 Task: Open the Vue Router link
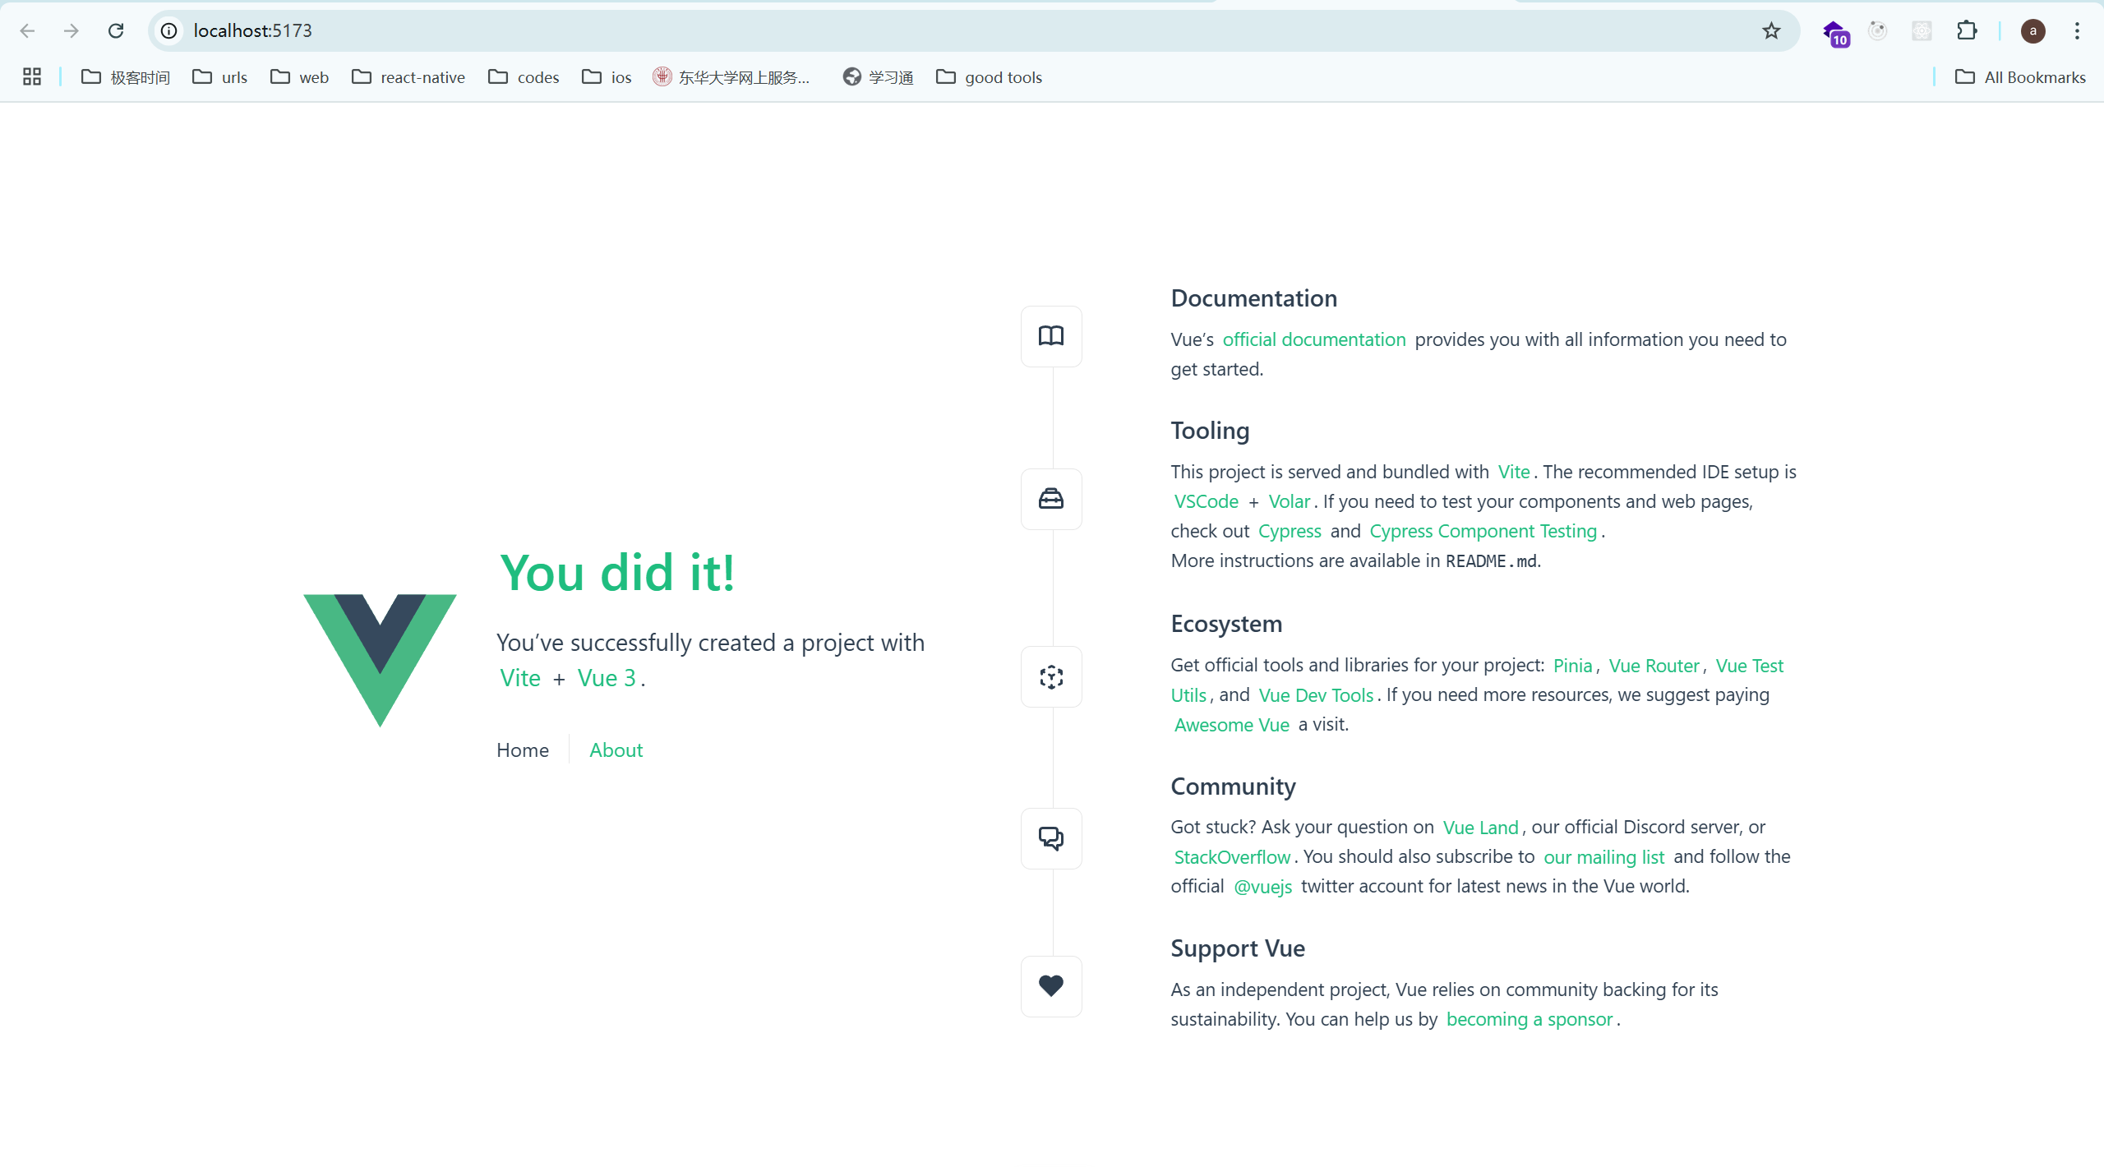click(1654, 666)
